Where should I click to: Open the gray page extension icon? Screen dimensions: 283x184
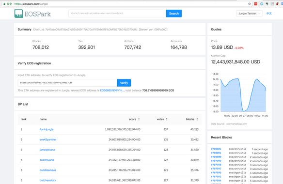(272, 4)
